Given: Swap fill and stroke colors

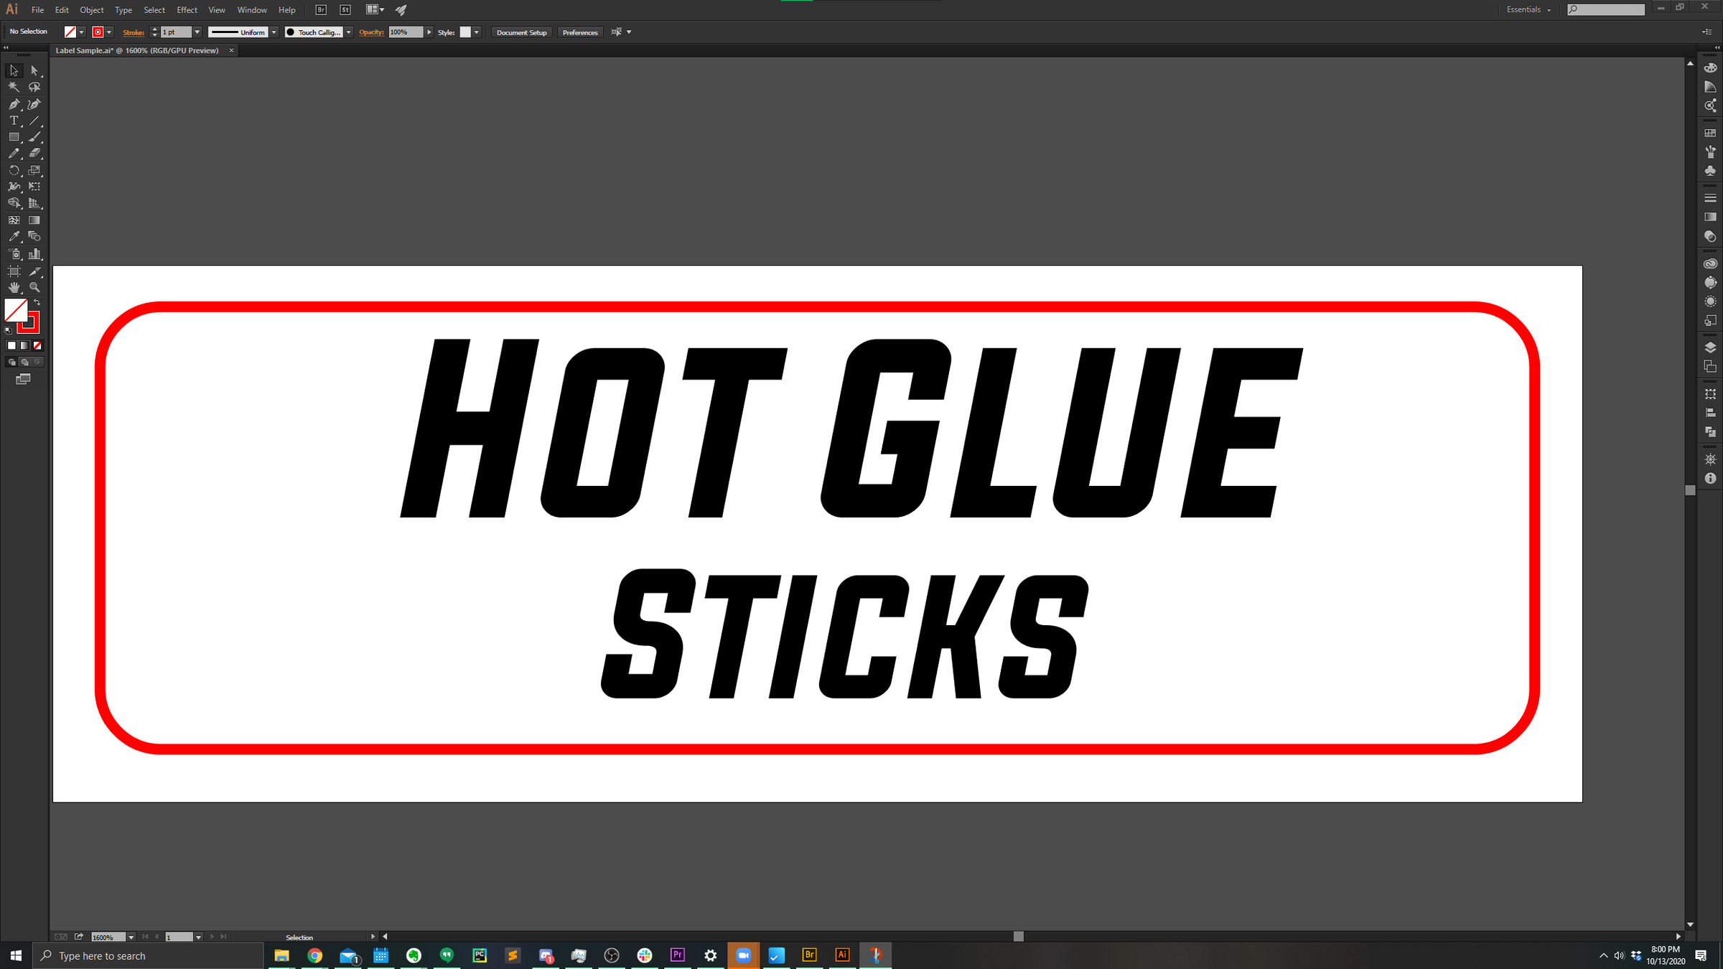Looking at the screenshot, I should [37, 302].
